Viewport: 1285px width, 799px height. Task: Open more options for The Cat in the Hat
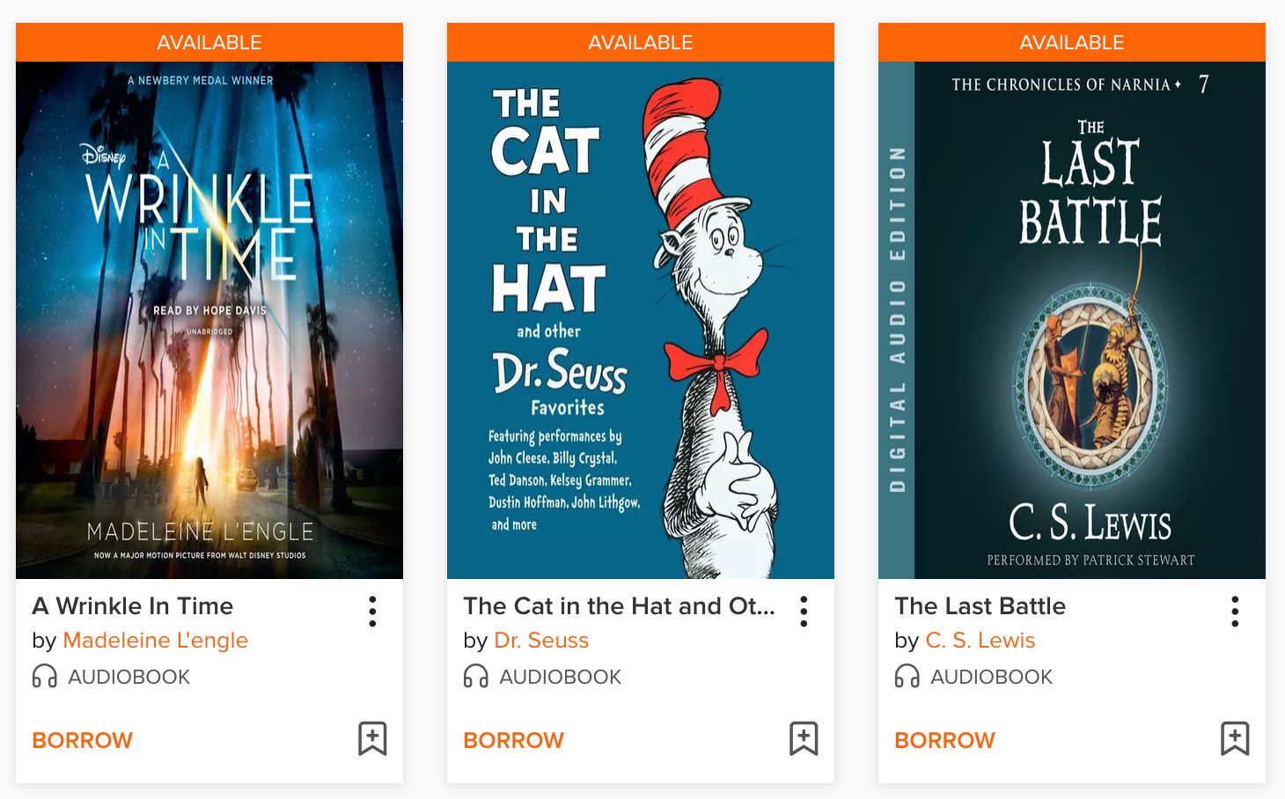(804, 611)
